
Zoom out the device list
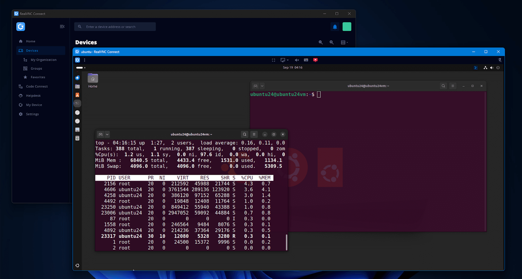pyautogui.click(x=321, y=42)
